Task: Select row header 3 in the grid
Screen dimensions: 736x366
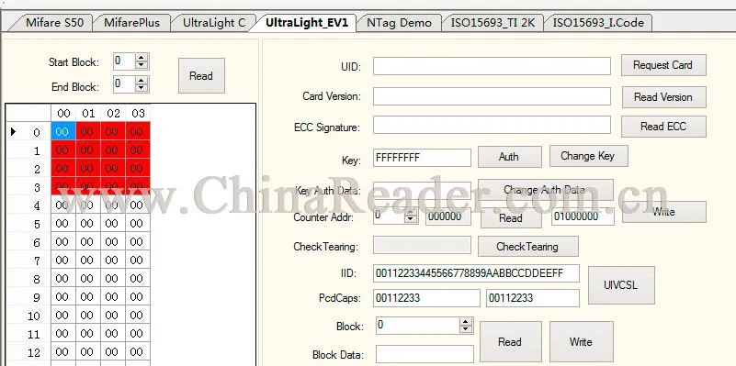Action: [28, 187]
